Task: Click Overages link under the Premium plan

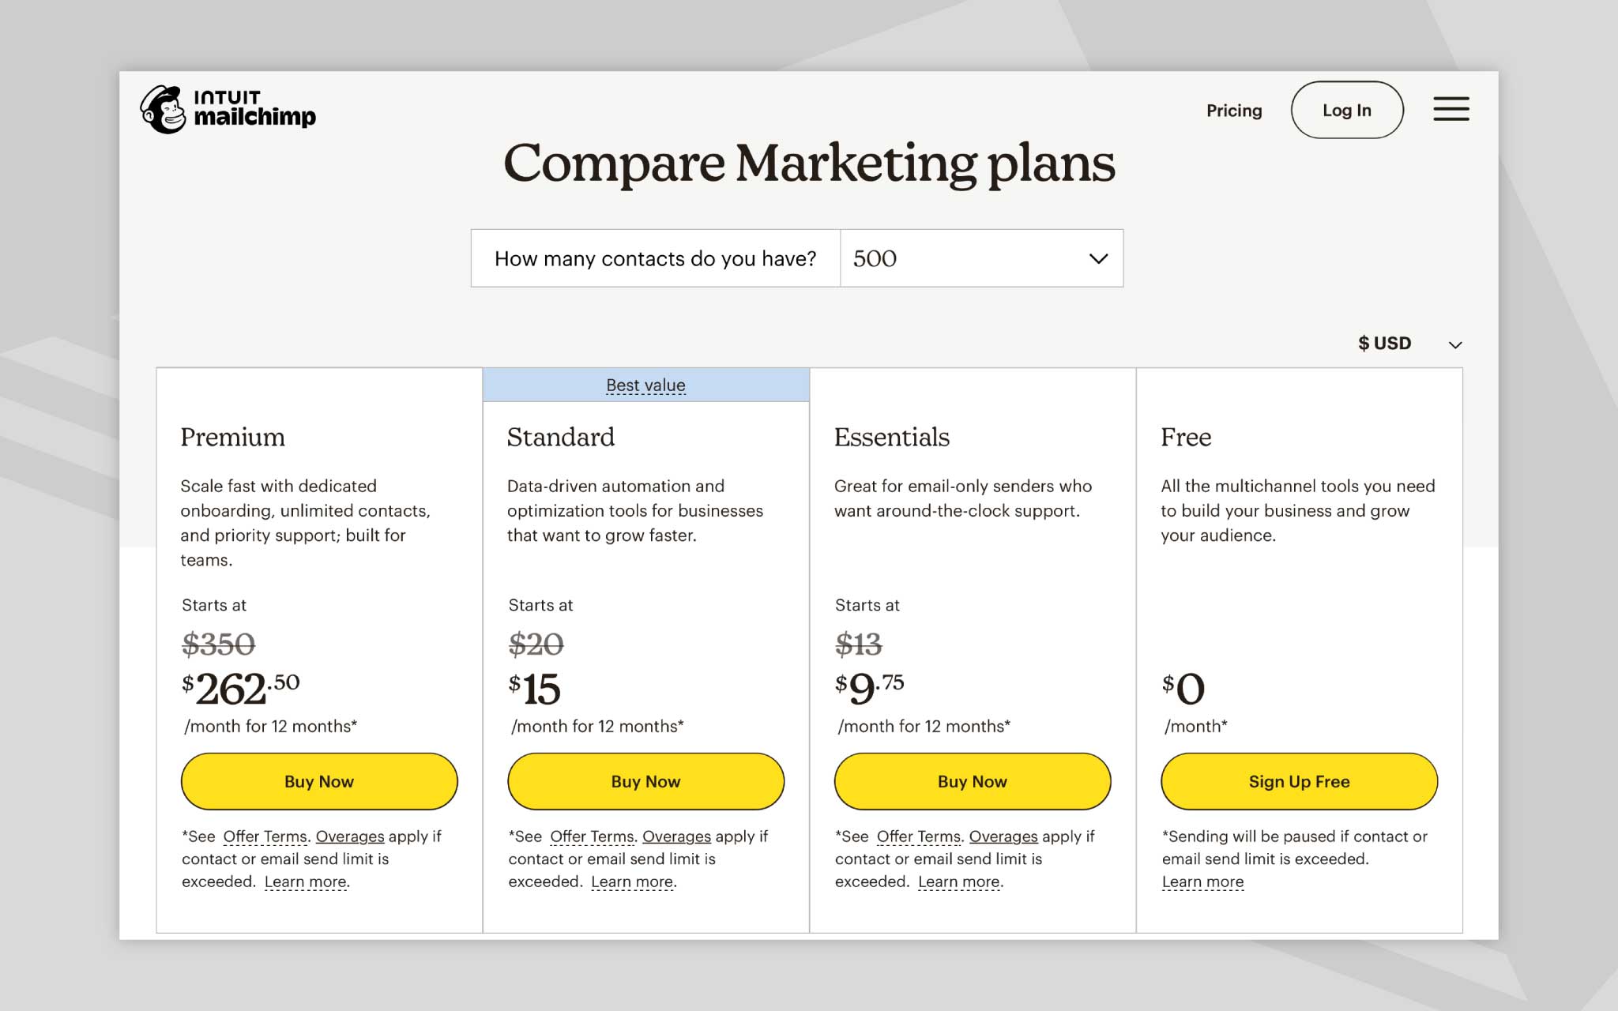Action: [x=349, y=836]
